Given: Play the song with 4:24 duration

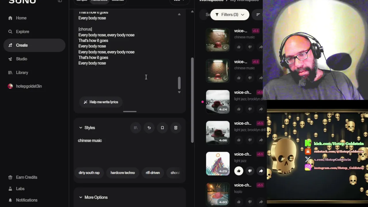Looking at the screenshot, I should (218, 102).
